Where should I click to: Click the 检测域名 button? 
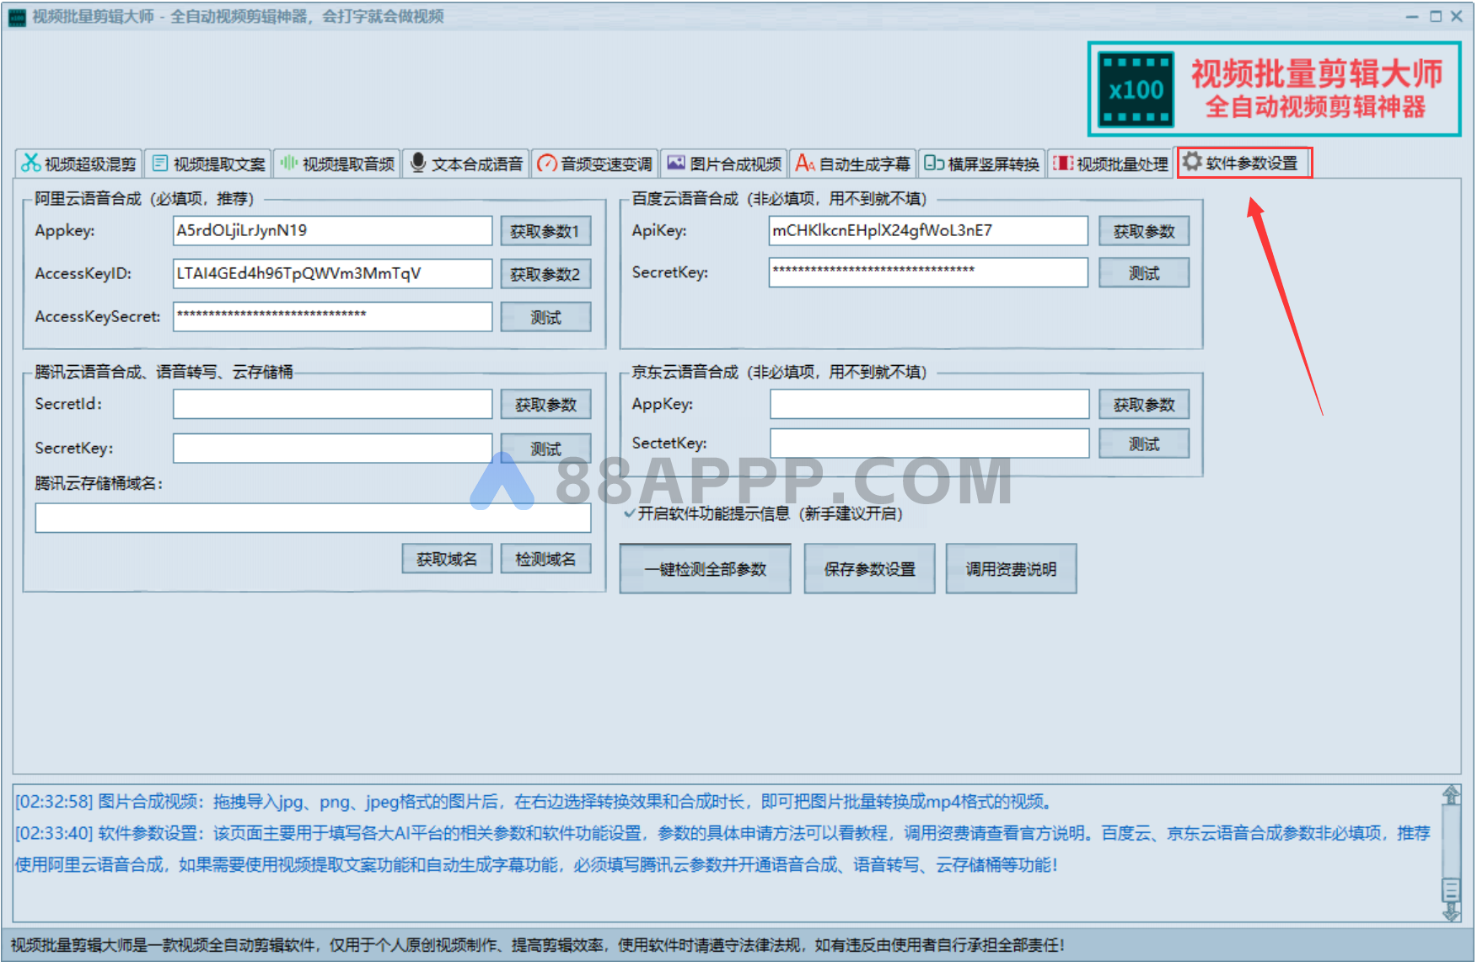(545, 559)
